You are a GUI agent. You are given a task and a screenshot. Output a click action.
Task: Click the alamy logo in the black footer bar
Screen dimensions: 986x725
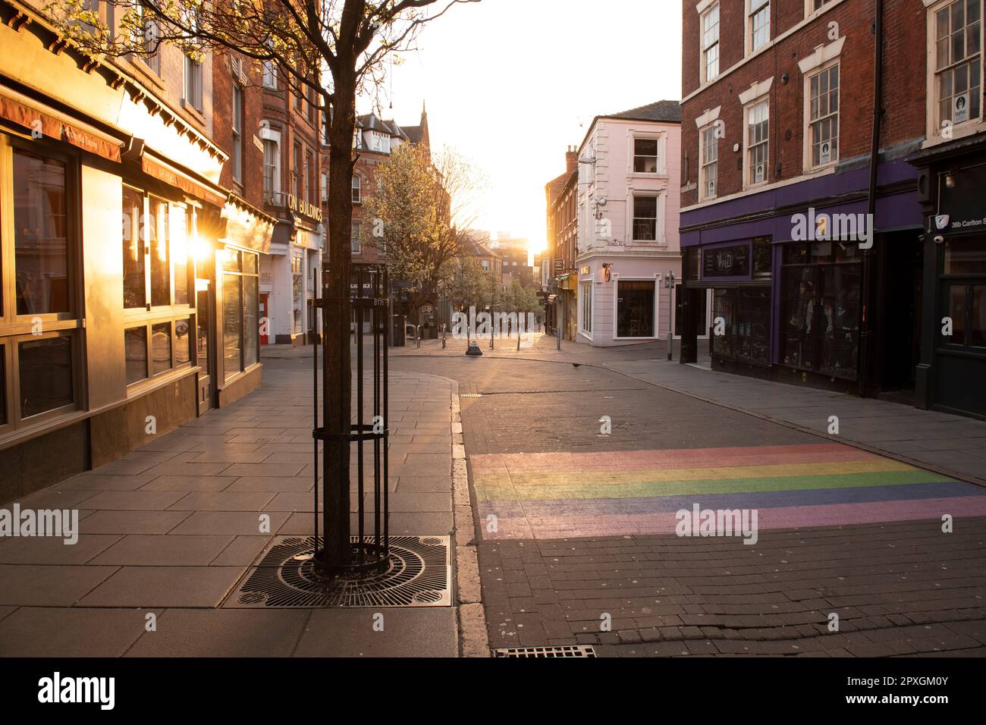(x=77, y=691)
